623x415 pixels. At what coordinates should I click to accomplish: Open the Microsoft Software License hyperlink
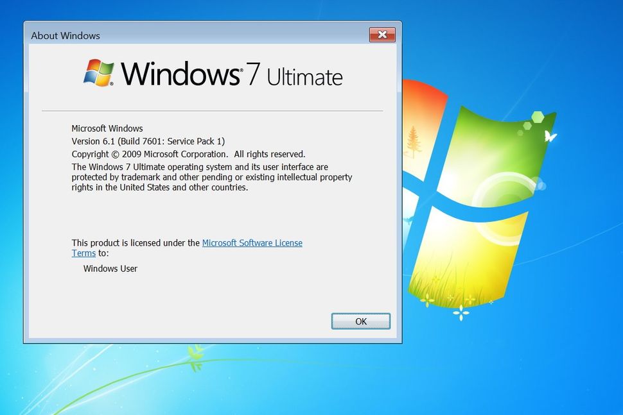click(x=252, y=242)
